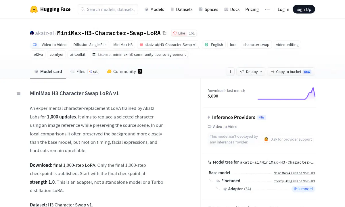Copy the model name to clipboard

tap(164, 33)
